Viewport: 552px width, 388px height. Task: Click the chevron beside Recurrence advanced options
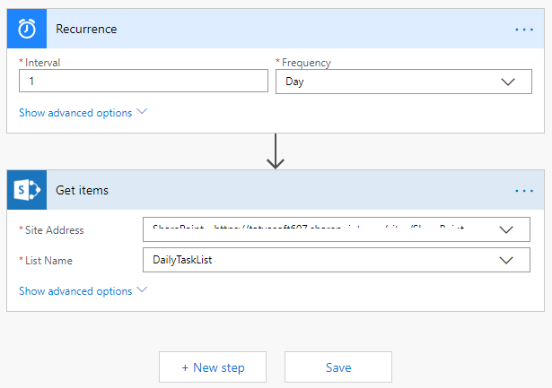tap(142, 111)
